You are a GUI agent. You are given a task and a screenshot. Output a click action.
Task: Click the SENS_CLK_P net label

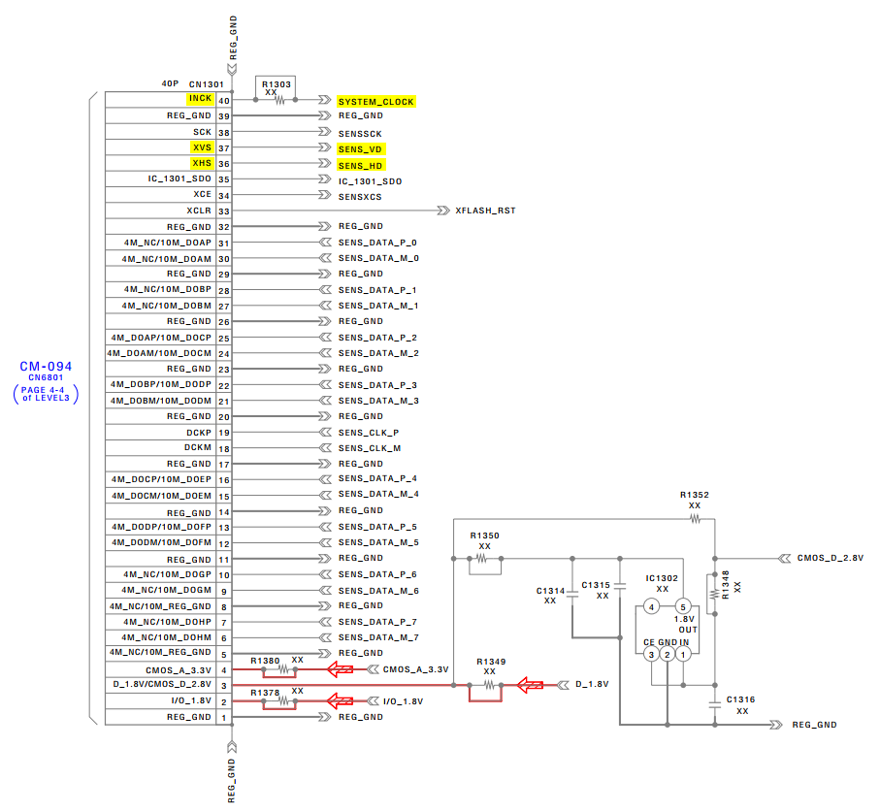coord(369,434)
